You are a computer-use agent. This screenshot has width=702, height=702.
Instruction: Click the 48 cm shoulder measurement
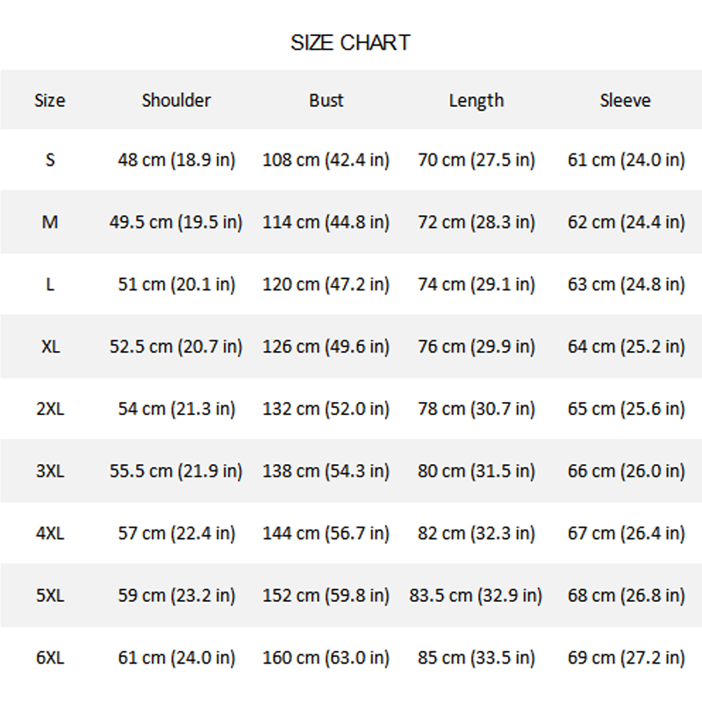(176, 160)
